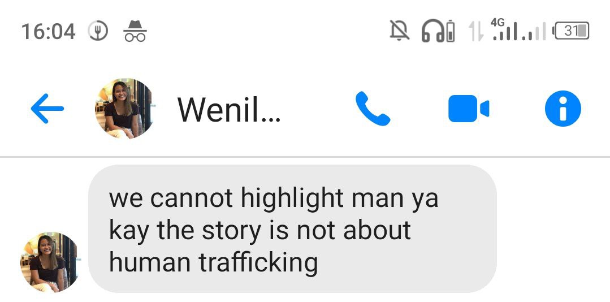Go back using the blue arrow

47,109
